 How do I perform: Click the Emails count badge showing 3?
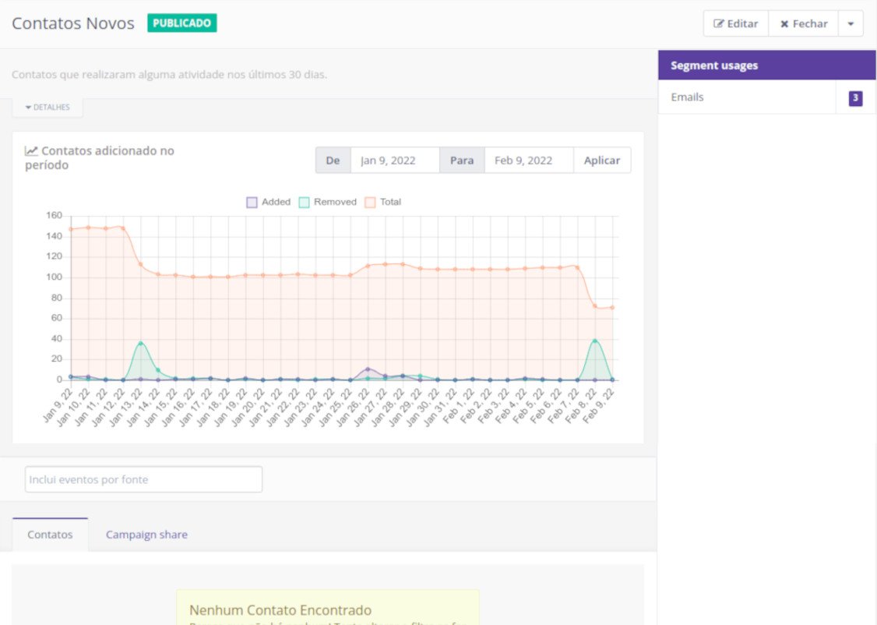(855, 98)
